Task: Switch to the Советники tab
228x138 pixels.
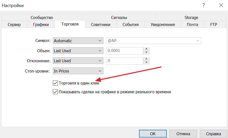Action: point(100,24)
